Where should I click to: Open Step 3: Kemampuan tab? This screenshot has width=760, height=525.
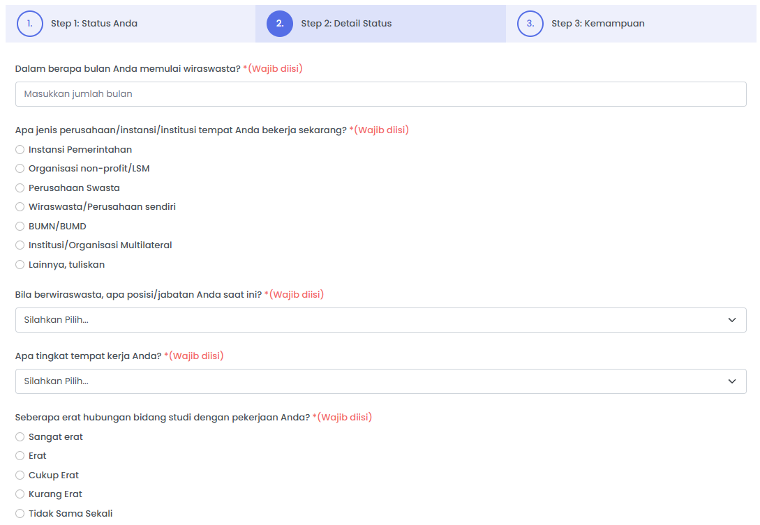tap(597, 24)
